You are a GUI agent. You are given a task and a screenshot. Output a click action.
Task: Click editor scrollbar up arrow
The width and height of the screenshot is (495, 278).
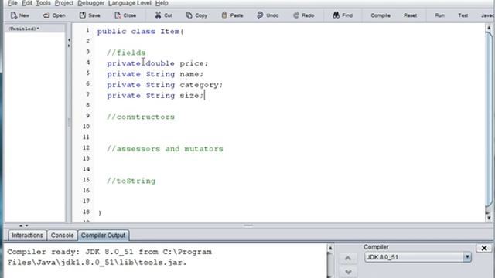(x=489, y=28)
